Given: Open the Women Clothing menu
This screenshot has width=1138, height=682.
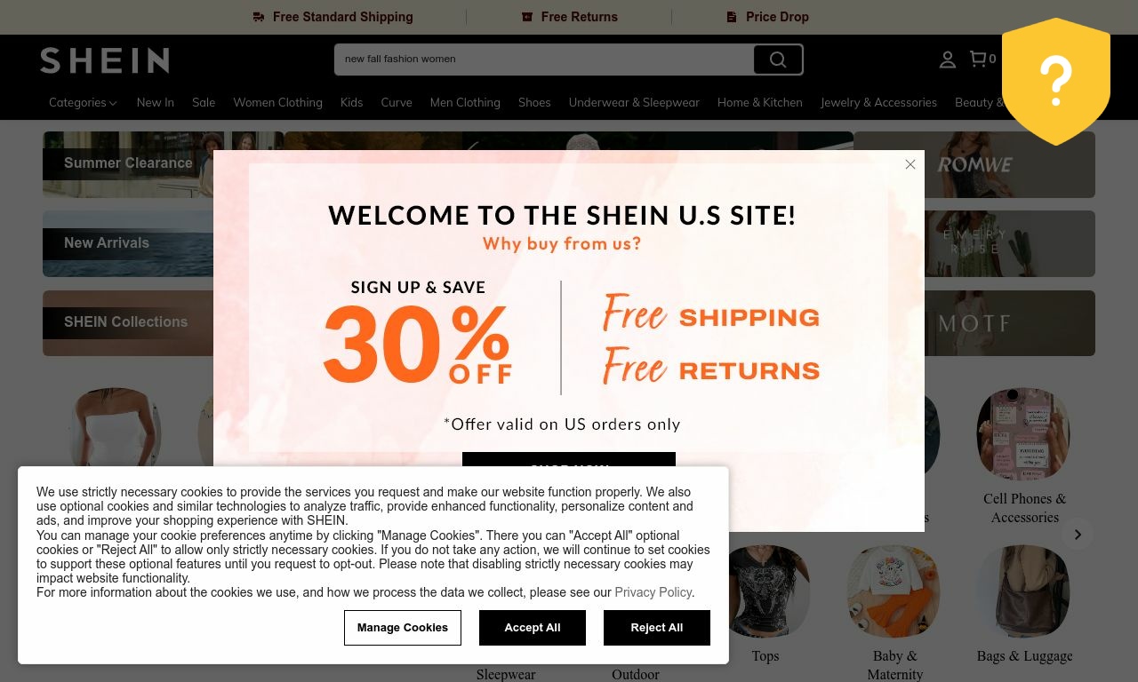Looking at the screenshot, I should [x=277, y=102].
